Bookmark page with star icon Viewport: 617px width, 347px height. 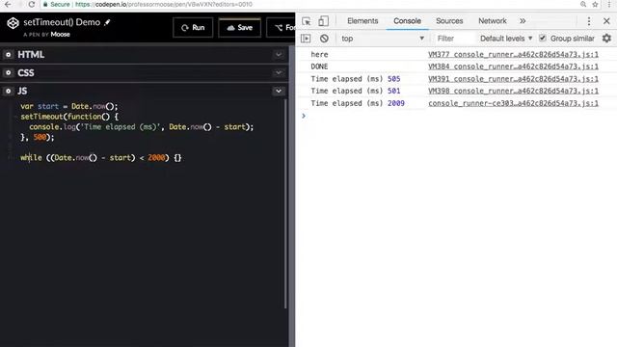595,4
